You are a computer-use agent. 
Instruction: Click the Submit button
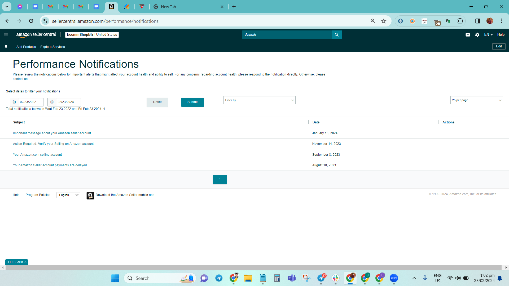[192, 102]
